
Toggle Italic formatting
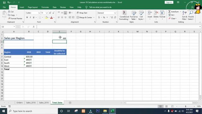pos(30,17)
